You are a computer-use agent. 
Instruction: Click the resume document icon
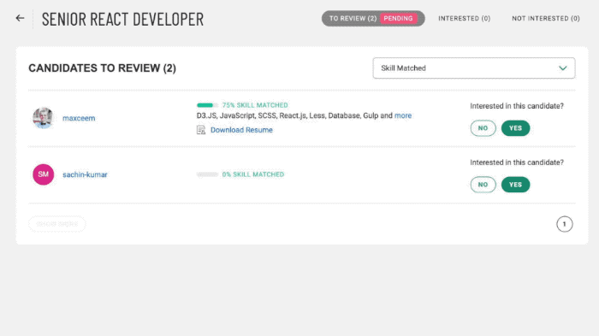point(201,130)
